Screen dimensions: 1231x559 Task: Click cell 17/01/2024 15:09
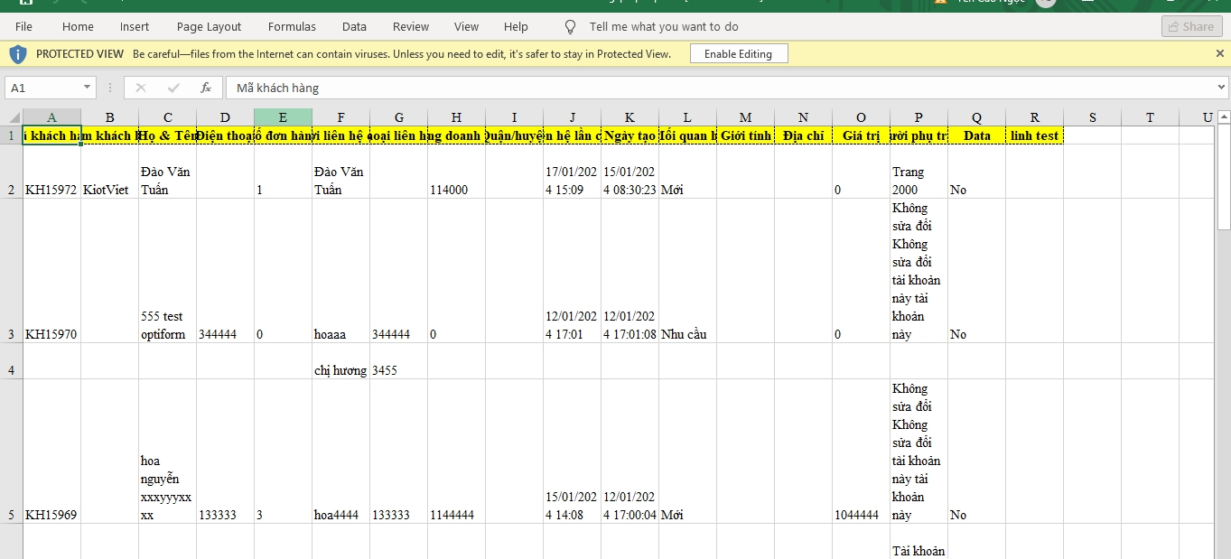click(572, 172)
